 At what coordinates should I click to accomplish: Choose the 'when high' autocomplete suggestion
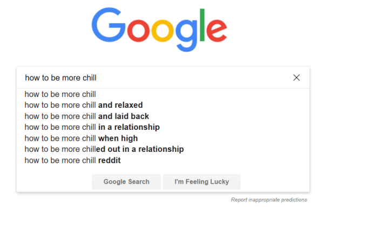click(81, 138)
